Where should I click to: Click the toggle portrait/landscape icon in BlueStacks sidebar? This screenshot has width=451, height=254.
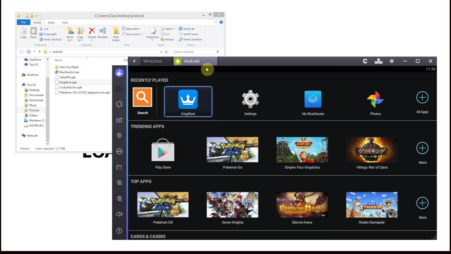tap(119, 89)
